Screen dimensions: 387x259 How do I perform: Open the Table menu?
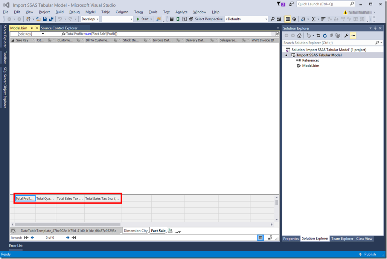pyautogui.click(x=106, y=12)
